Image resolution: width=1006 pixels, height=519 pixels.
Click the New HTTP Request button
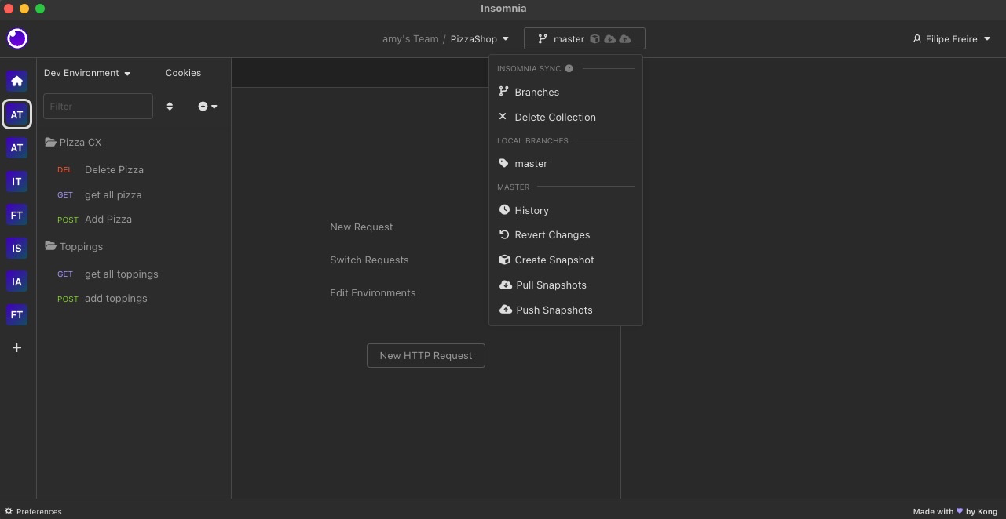426,355
